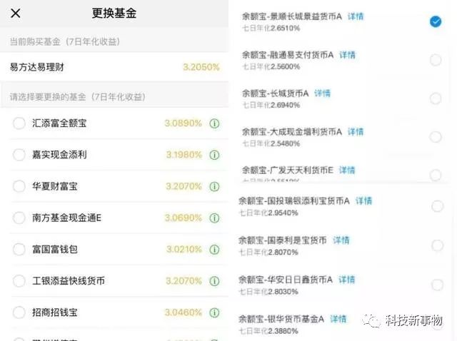Select the 汇添富全额宝 radio button
457x341 pixels.
click(x=19, y=123)
